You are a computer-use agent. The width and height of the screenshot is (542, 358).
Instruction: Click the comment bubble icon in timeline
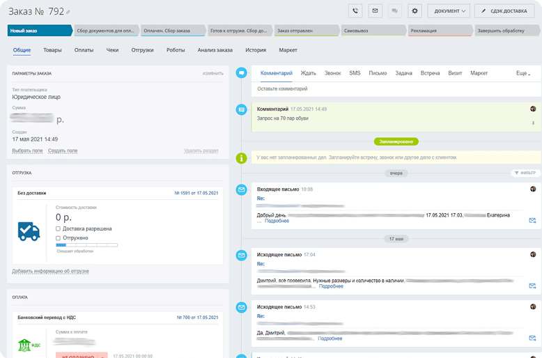coord(242,72)
